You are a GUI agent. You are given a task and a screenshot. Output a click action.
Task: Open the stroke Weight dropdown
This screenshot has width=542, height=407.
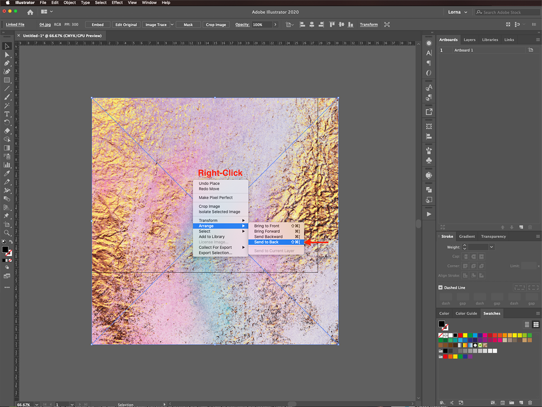tap(491, 247)
